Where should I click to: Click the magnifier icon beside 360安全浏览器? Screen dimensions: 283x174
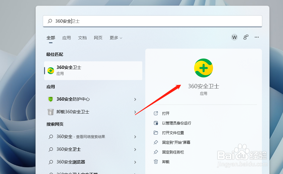click(51, 162)
